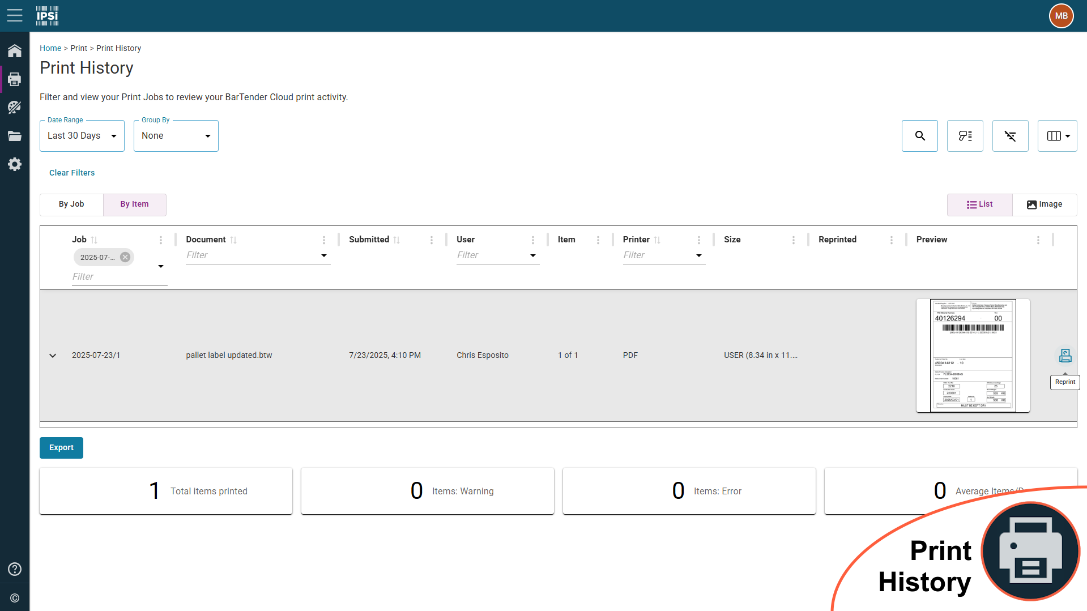Go to Home via sidebar house icon

click(15, 51)
